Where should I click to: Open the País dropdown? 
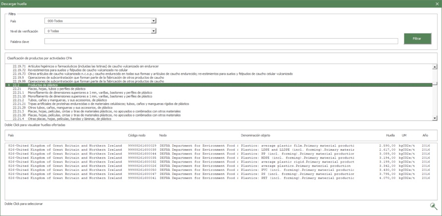153,21
